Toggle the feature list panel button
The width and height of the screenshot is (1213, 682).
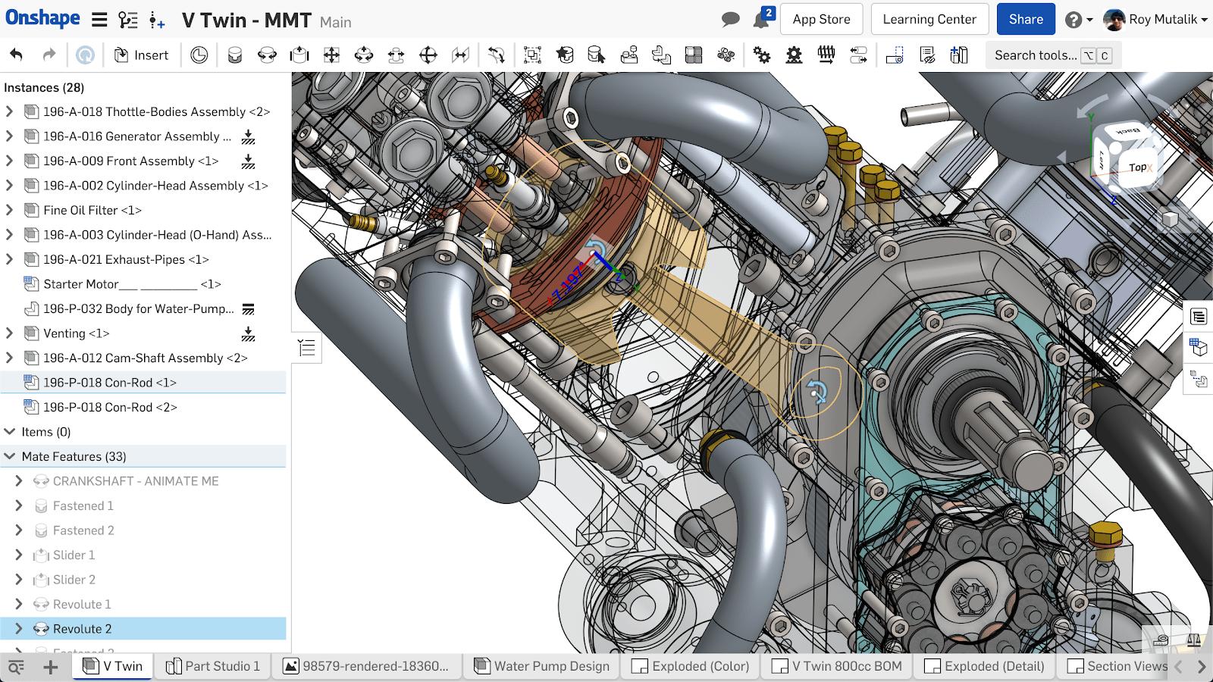coord(306,348)
